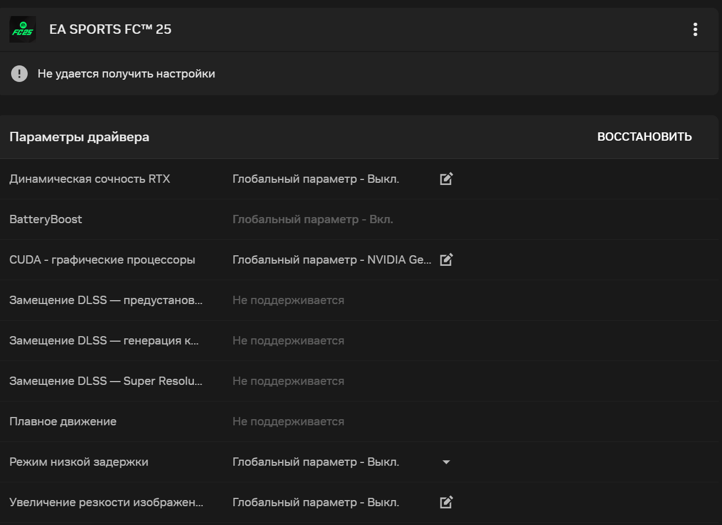Select the BatteryBoost label
This screenshot has width=722, height=525.
coord(45,219)
